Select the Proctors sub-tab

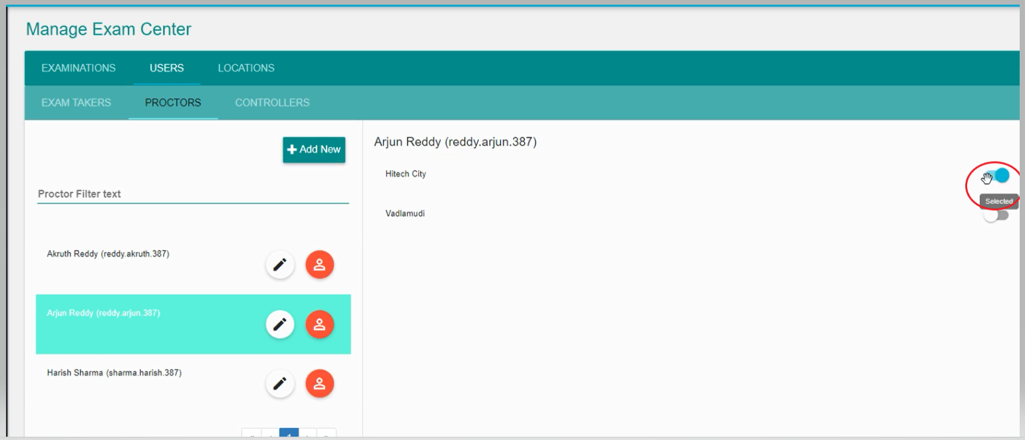pyautogui.click(x=173, y=102)
